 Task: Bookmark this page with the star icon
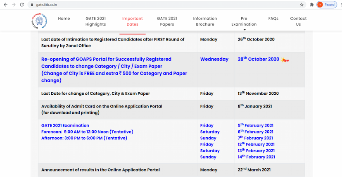tap(302, 5)
